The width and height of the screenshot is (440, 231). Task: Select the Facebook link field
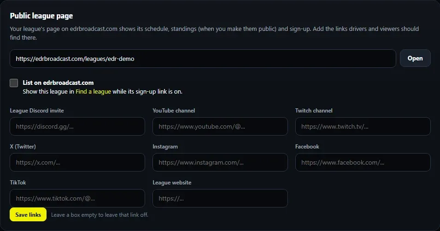click(363, 162)
